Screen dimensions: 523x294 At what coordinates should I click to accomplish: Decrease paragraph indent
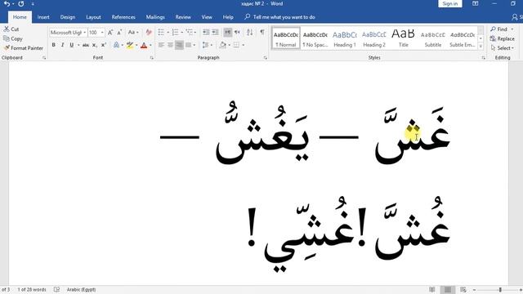click(206, 33)
